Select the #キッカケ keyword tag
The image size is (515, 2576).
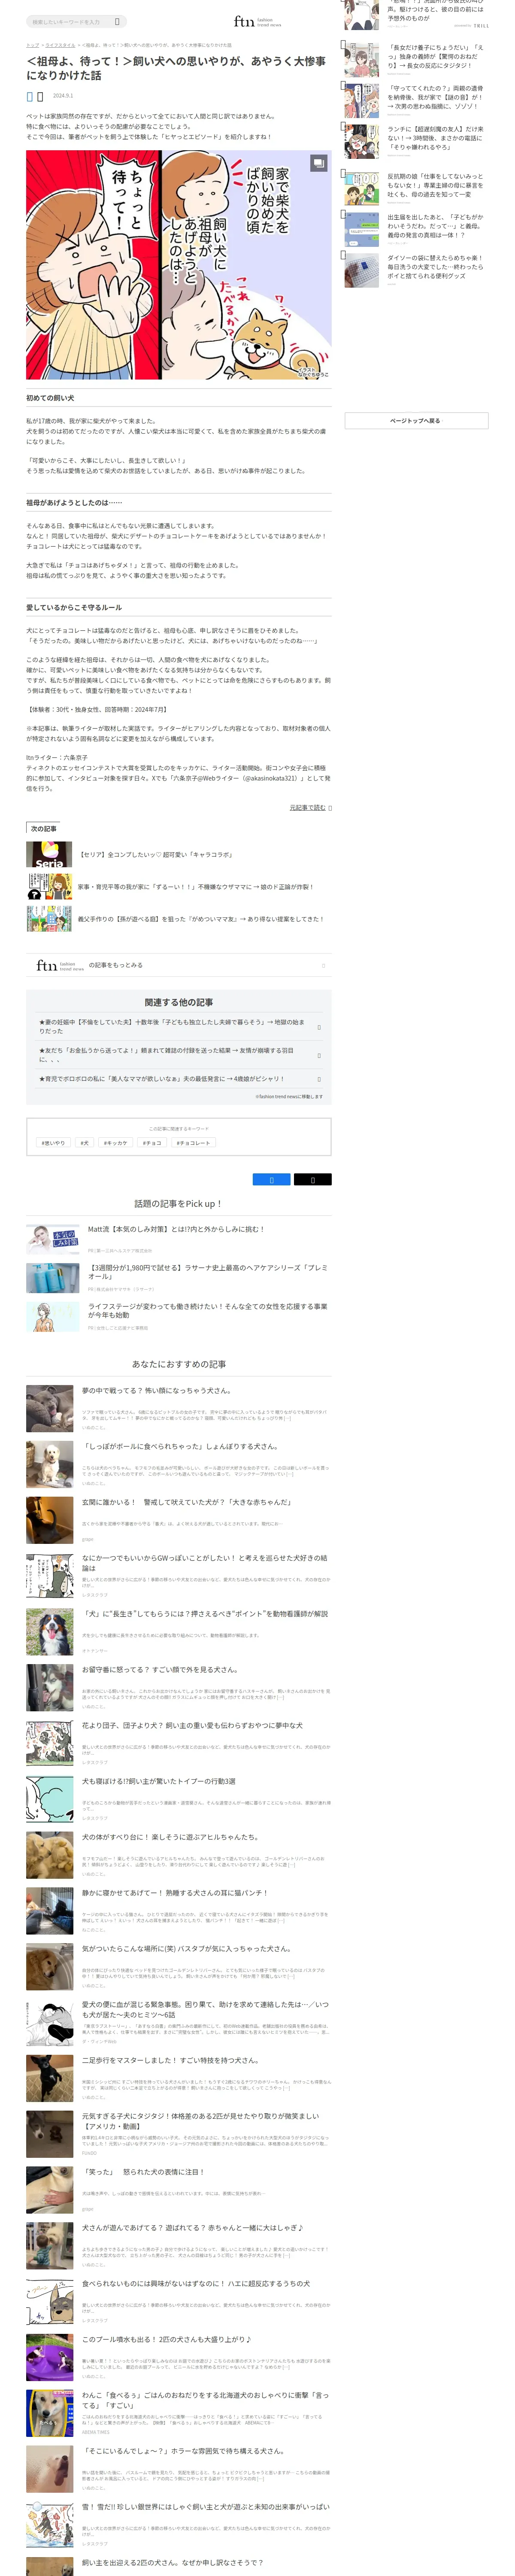116,1142
